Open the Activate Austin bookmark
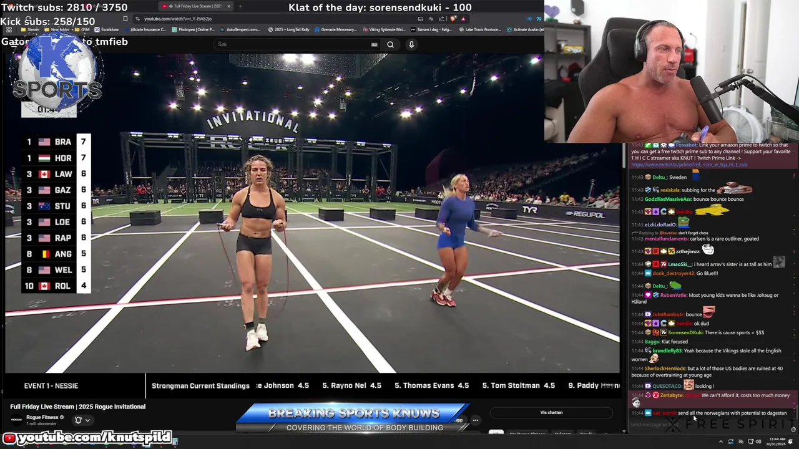 [x=526, y=29]
